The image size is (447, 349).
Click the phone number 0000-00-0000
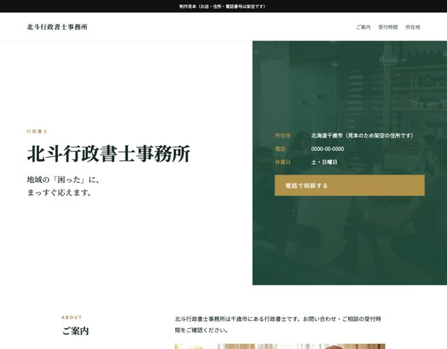(x=328, y=149)
